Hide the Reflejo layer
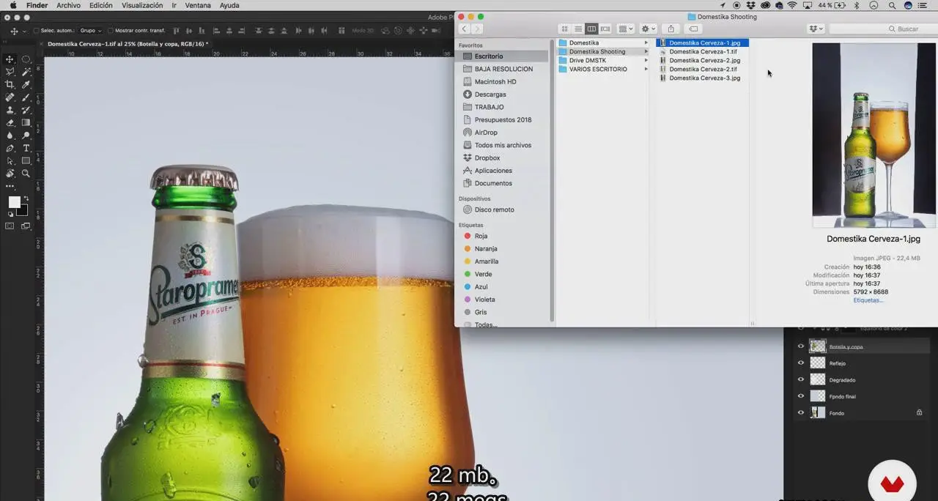Viewport: 938px width, 501px height. coord(800,363)
